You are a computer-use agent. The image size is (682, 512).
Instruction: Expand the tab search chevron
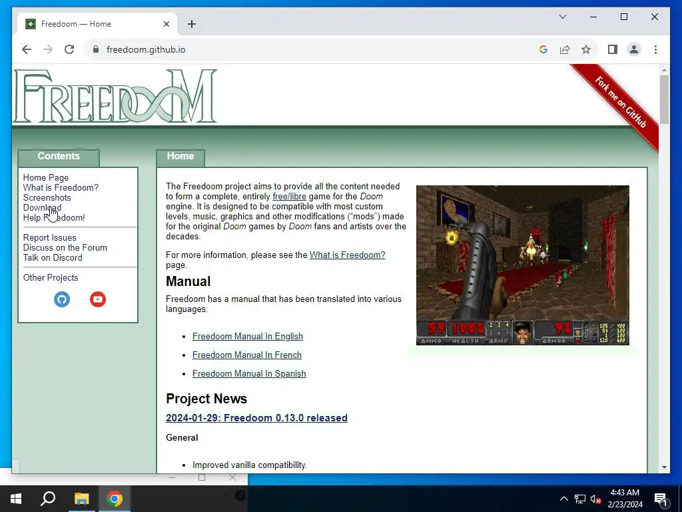point(562,17)
